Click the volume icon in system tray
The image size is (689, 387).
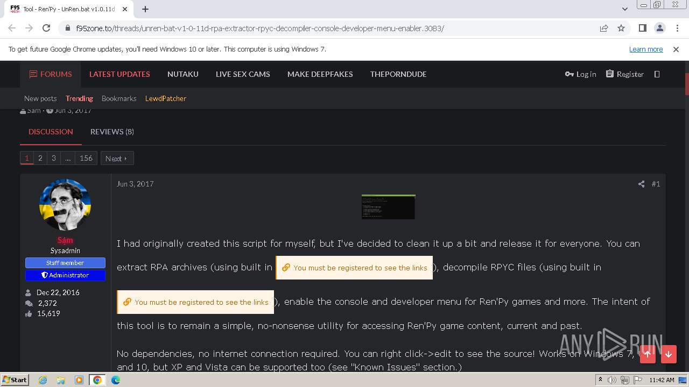[x=612, y=380]
